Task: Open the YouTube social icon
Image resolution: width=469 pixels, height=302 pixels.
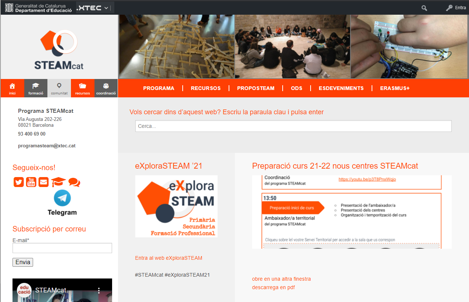Action: 31,182
